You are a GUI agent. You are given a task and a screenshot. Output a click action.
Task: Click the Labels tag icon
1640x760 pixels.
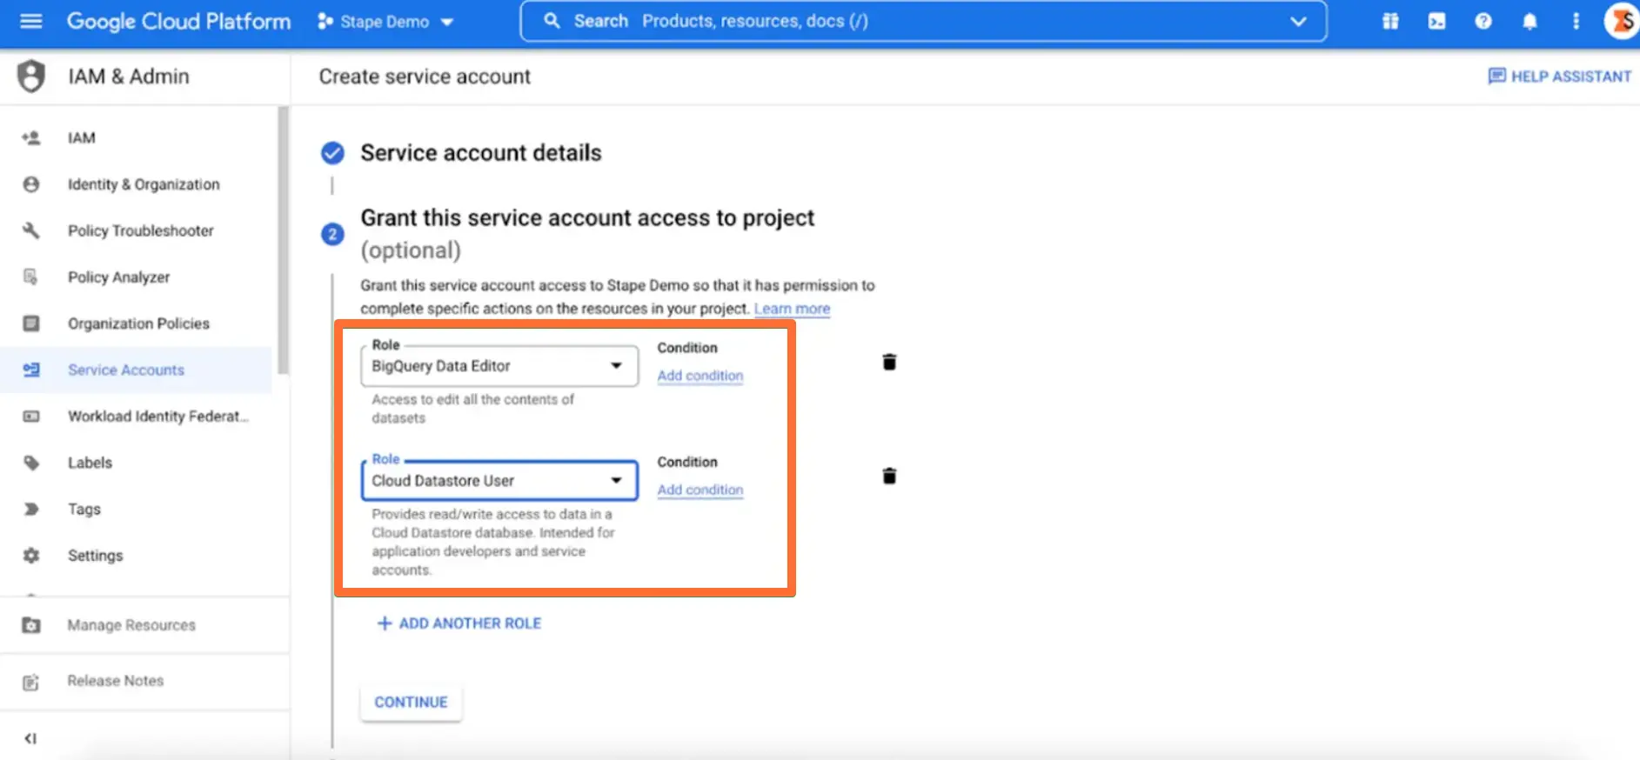coord(31,463)
